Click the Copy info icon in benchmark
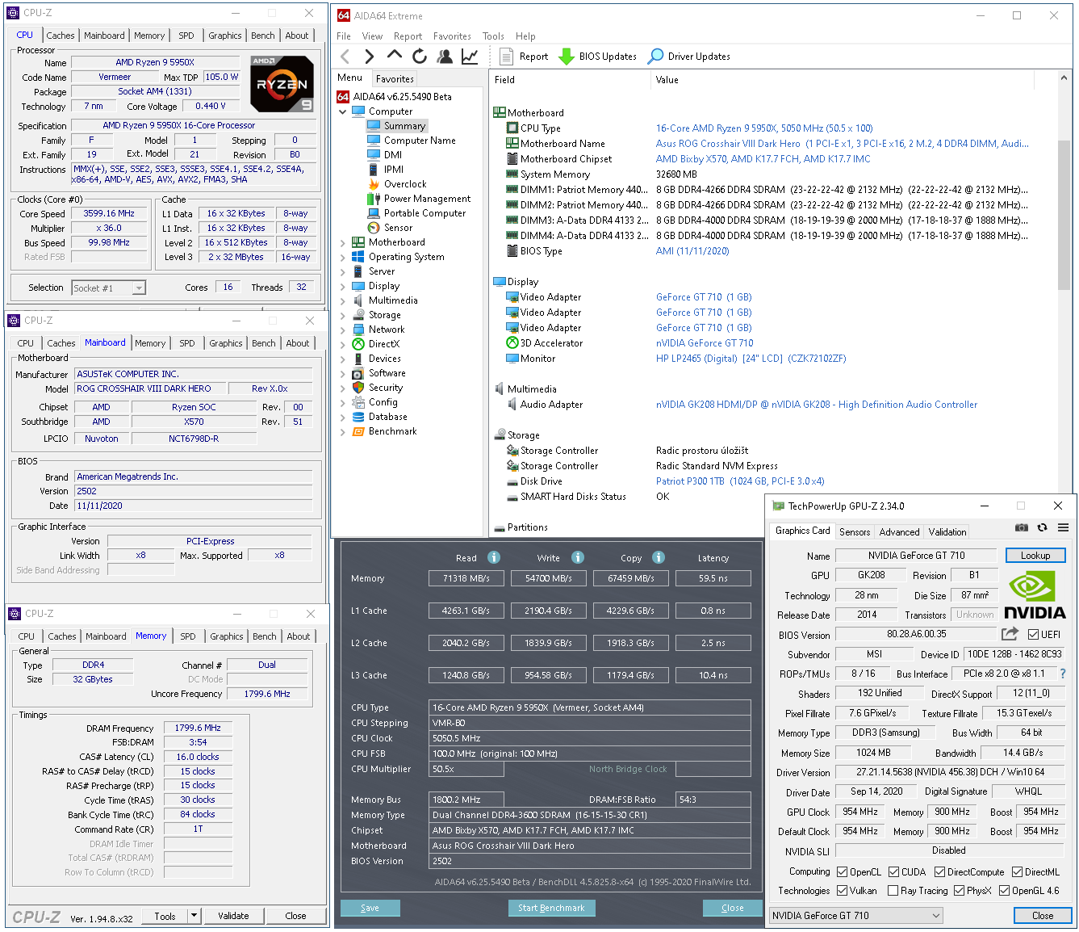 [659, 557]
